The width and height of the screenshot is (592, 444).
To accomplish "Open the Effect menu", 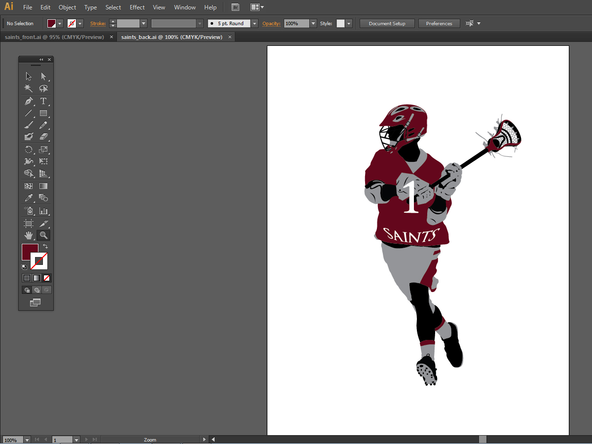I will point(137,7).
